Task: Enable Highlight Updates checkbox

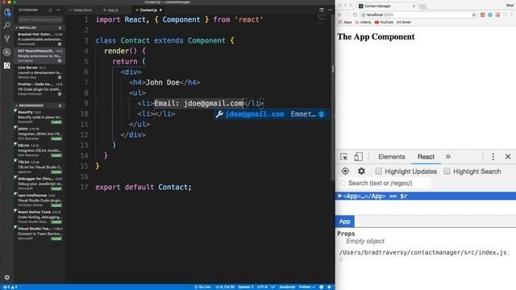Action: 378,171
